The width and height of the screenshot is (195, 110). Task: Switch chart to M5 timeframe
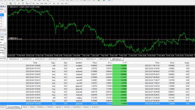pos(37,3)
